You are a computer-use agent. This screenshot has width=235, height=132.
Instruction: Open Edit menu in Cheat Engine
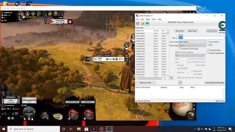tap(142, 19)
